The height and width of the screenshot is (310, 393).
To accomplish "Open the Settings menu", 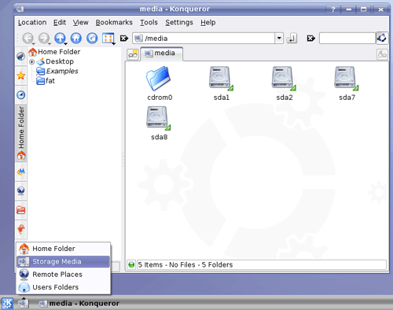I will [x=179, y=23].
